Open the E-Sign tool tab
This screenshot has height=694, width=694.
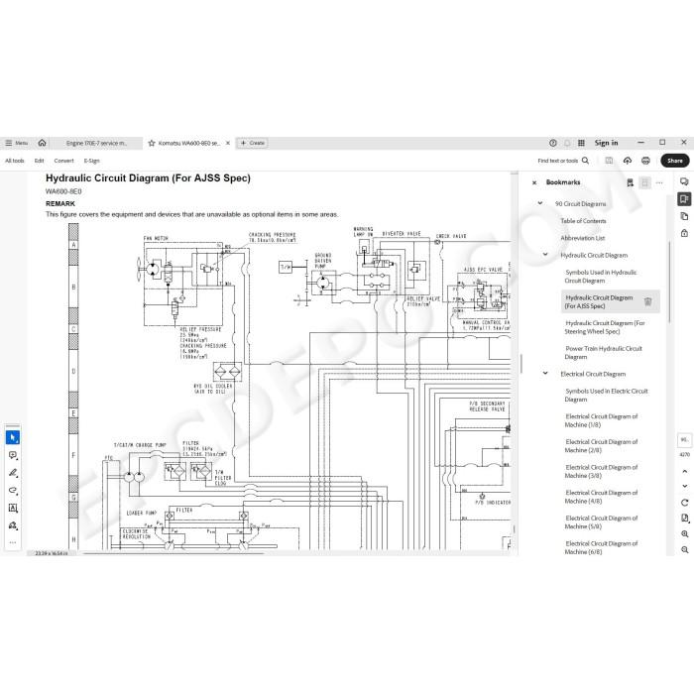click(91, 161)
